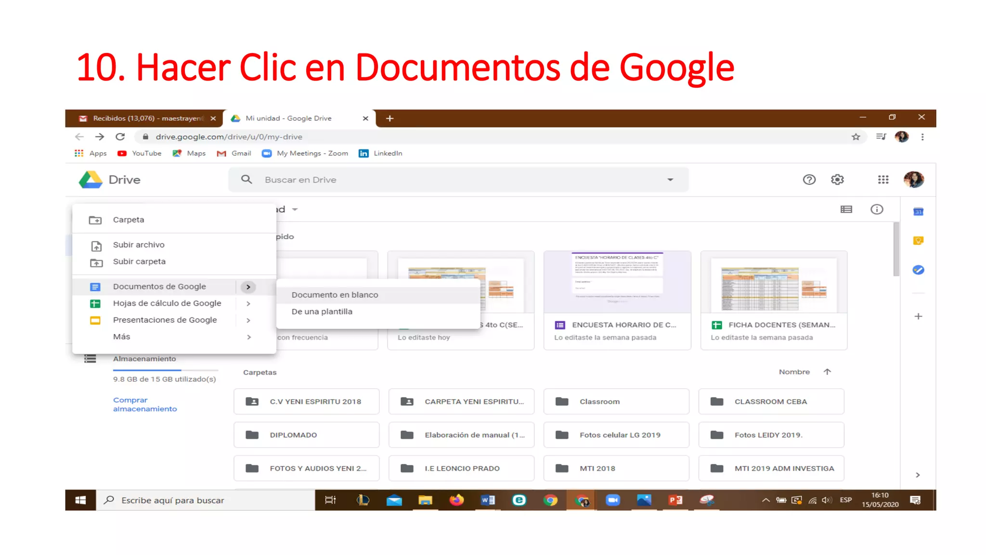986x555 pixels.
Task: Open the LinkedIn bookmark
Action: tap(380, 153)
